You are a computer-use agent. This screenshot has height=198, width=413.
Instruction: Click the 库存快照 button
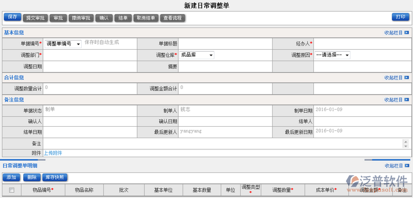55,177
